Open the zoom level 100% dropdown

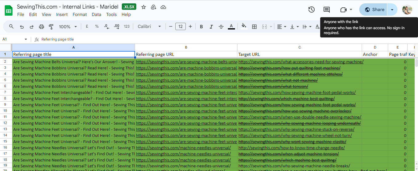point(68,27)
